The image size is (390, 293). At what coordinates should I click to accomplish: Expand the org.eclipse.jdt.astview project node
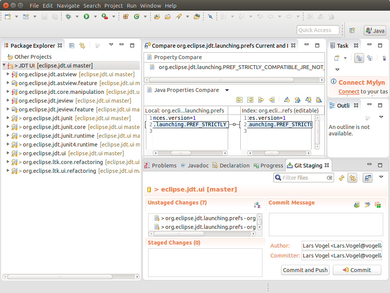pos(8,74)
